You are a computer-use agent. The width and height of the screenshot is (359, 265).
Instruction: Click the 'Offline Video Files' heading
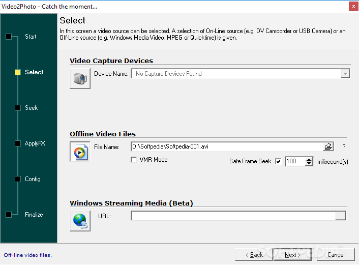click(x=103, y=134)
